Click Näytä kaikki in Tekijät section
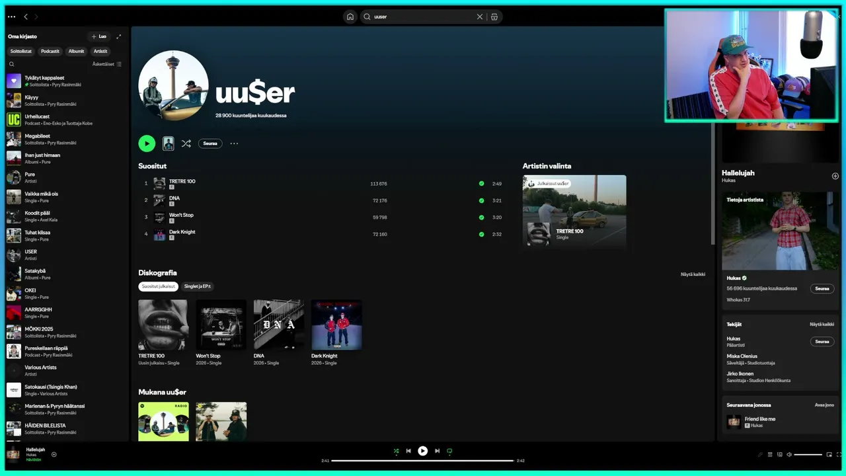This screenshot has width=846, height=476. 822,325
